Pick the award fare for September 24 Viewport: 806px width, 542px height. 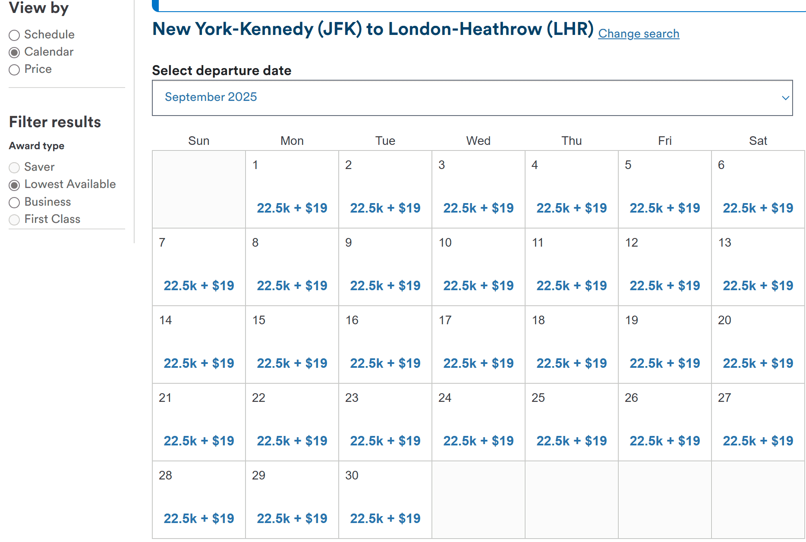478,441
